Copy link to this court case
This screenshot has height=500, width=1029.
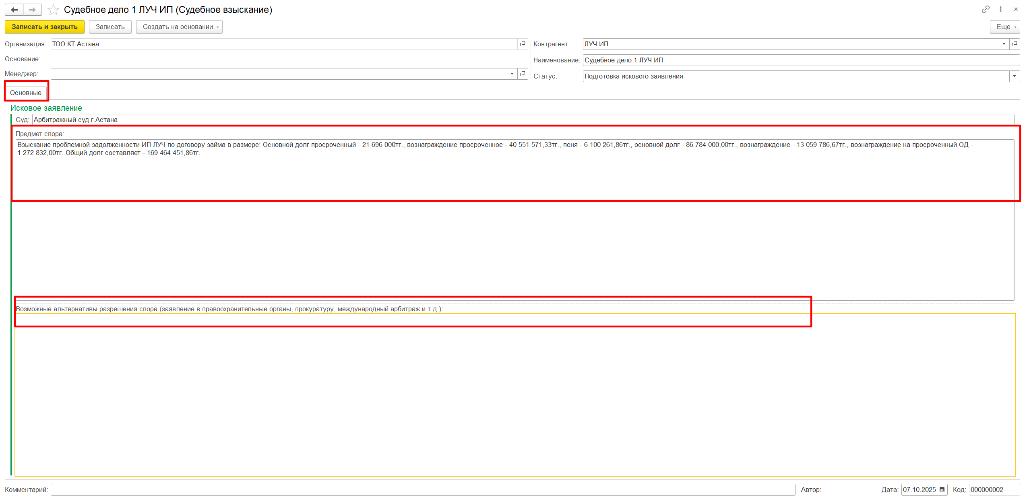coord(985,9)
